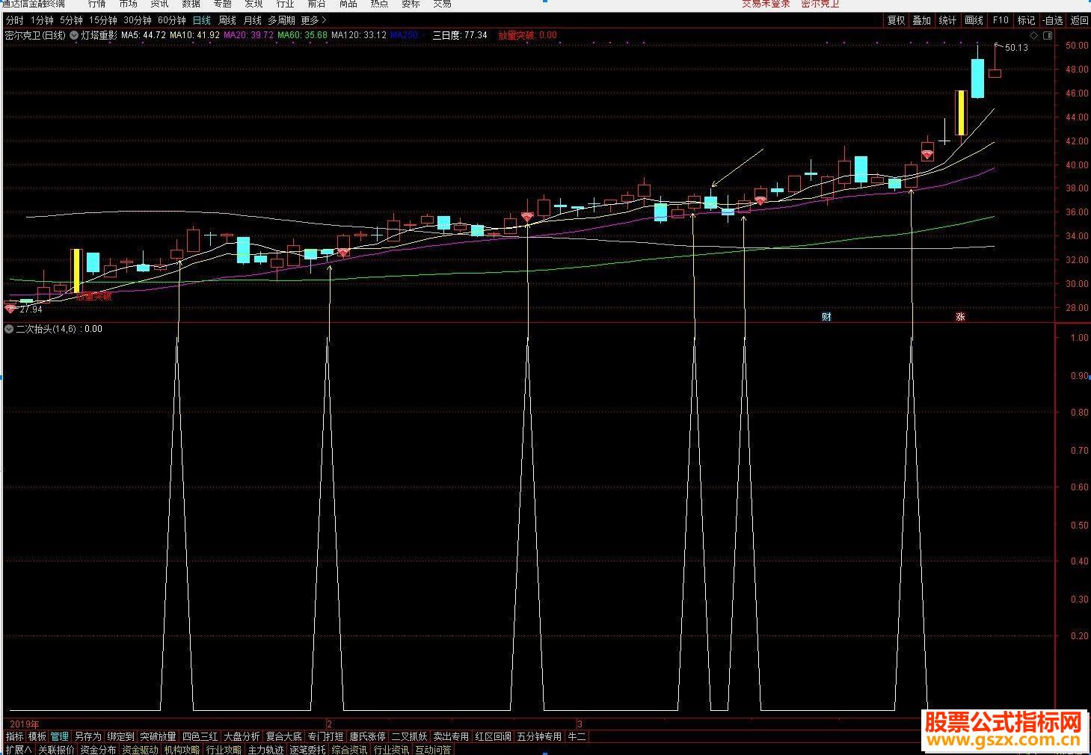Screen dimensions: 1091x755
Task: Open the 综合资讯 tab
Action: coord(349,750)
